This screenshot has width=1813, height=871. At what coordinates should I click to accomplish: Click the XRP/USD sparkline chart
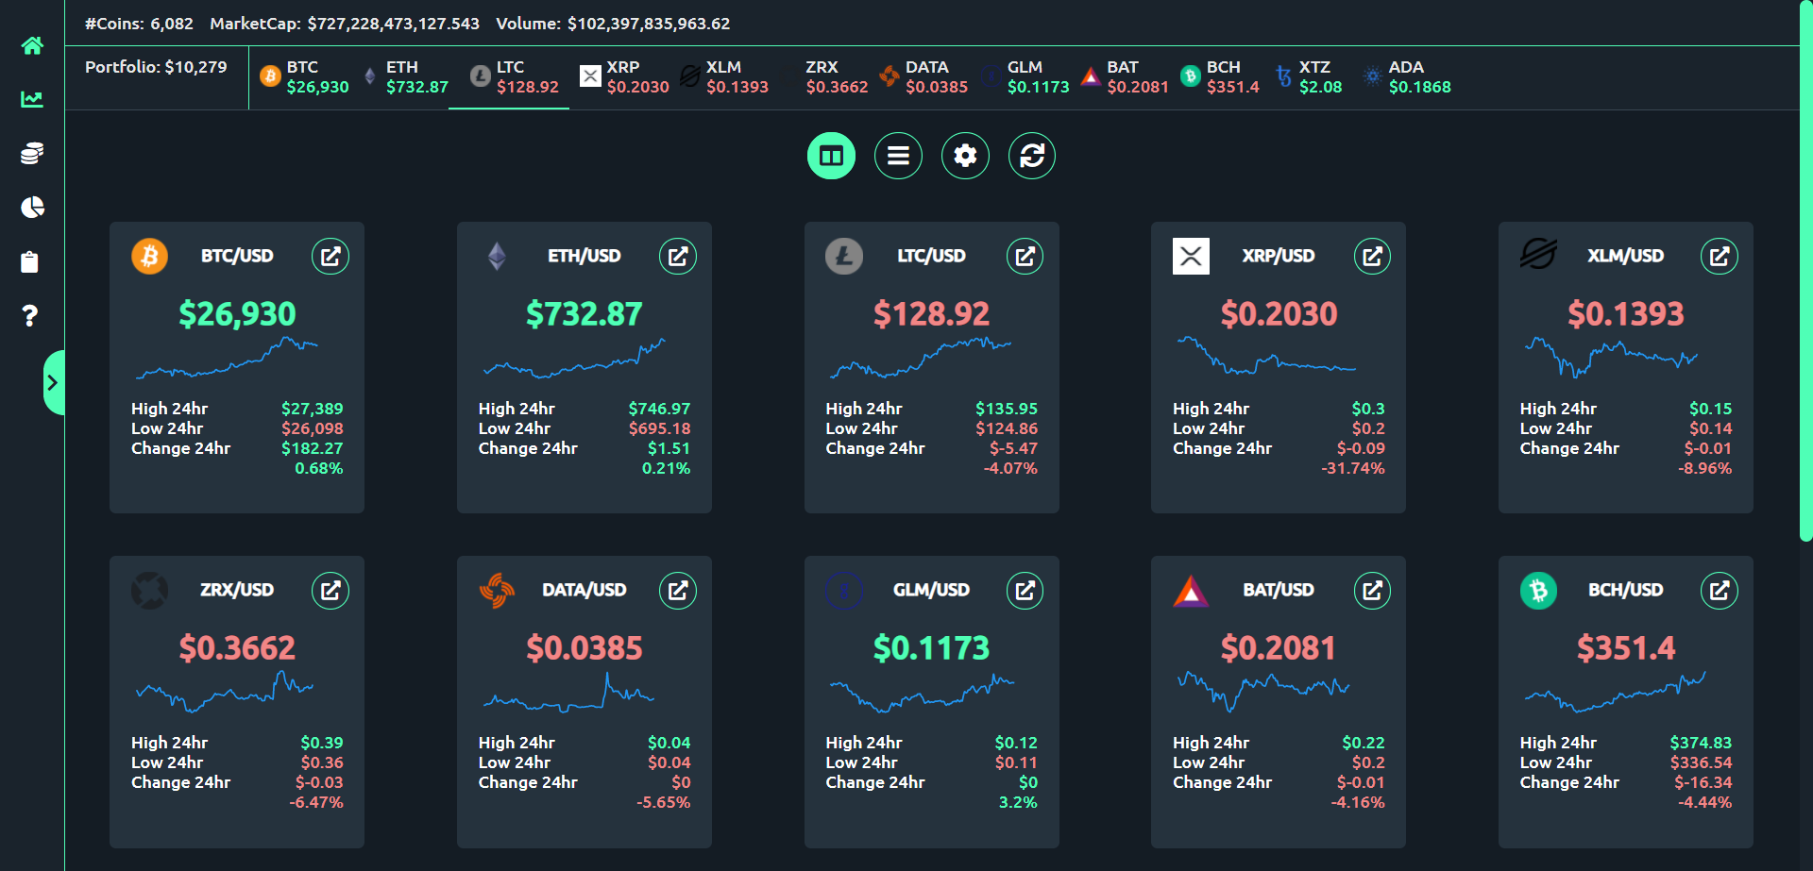1266,356
